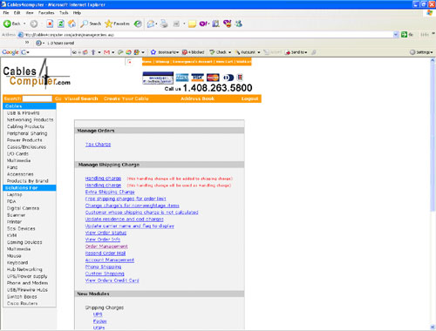
Task: Click the Edit page toolbar icon
Action: coord(176,24)
